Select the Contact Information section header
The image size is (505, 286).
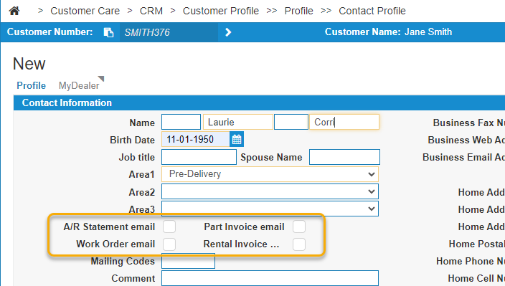[259, 103]
